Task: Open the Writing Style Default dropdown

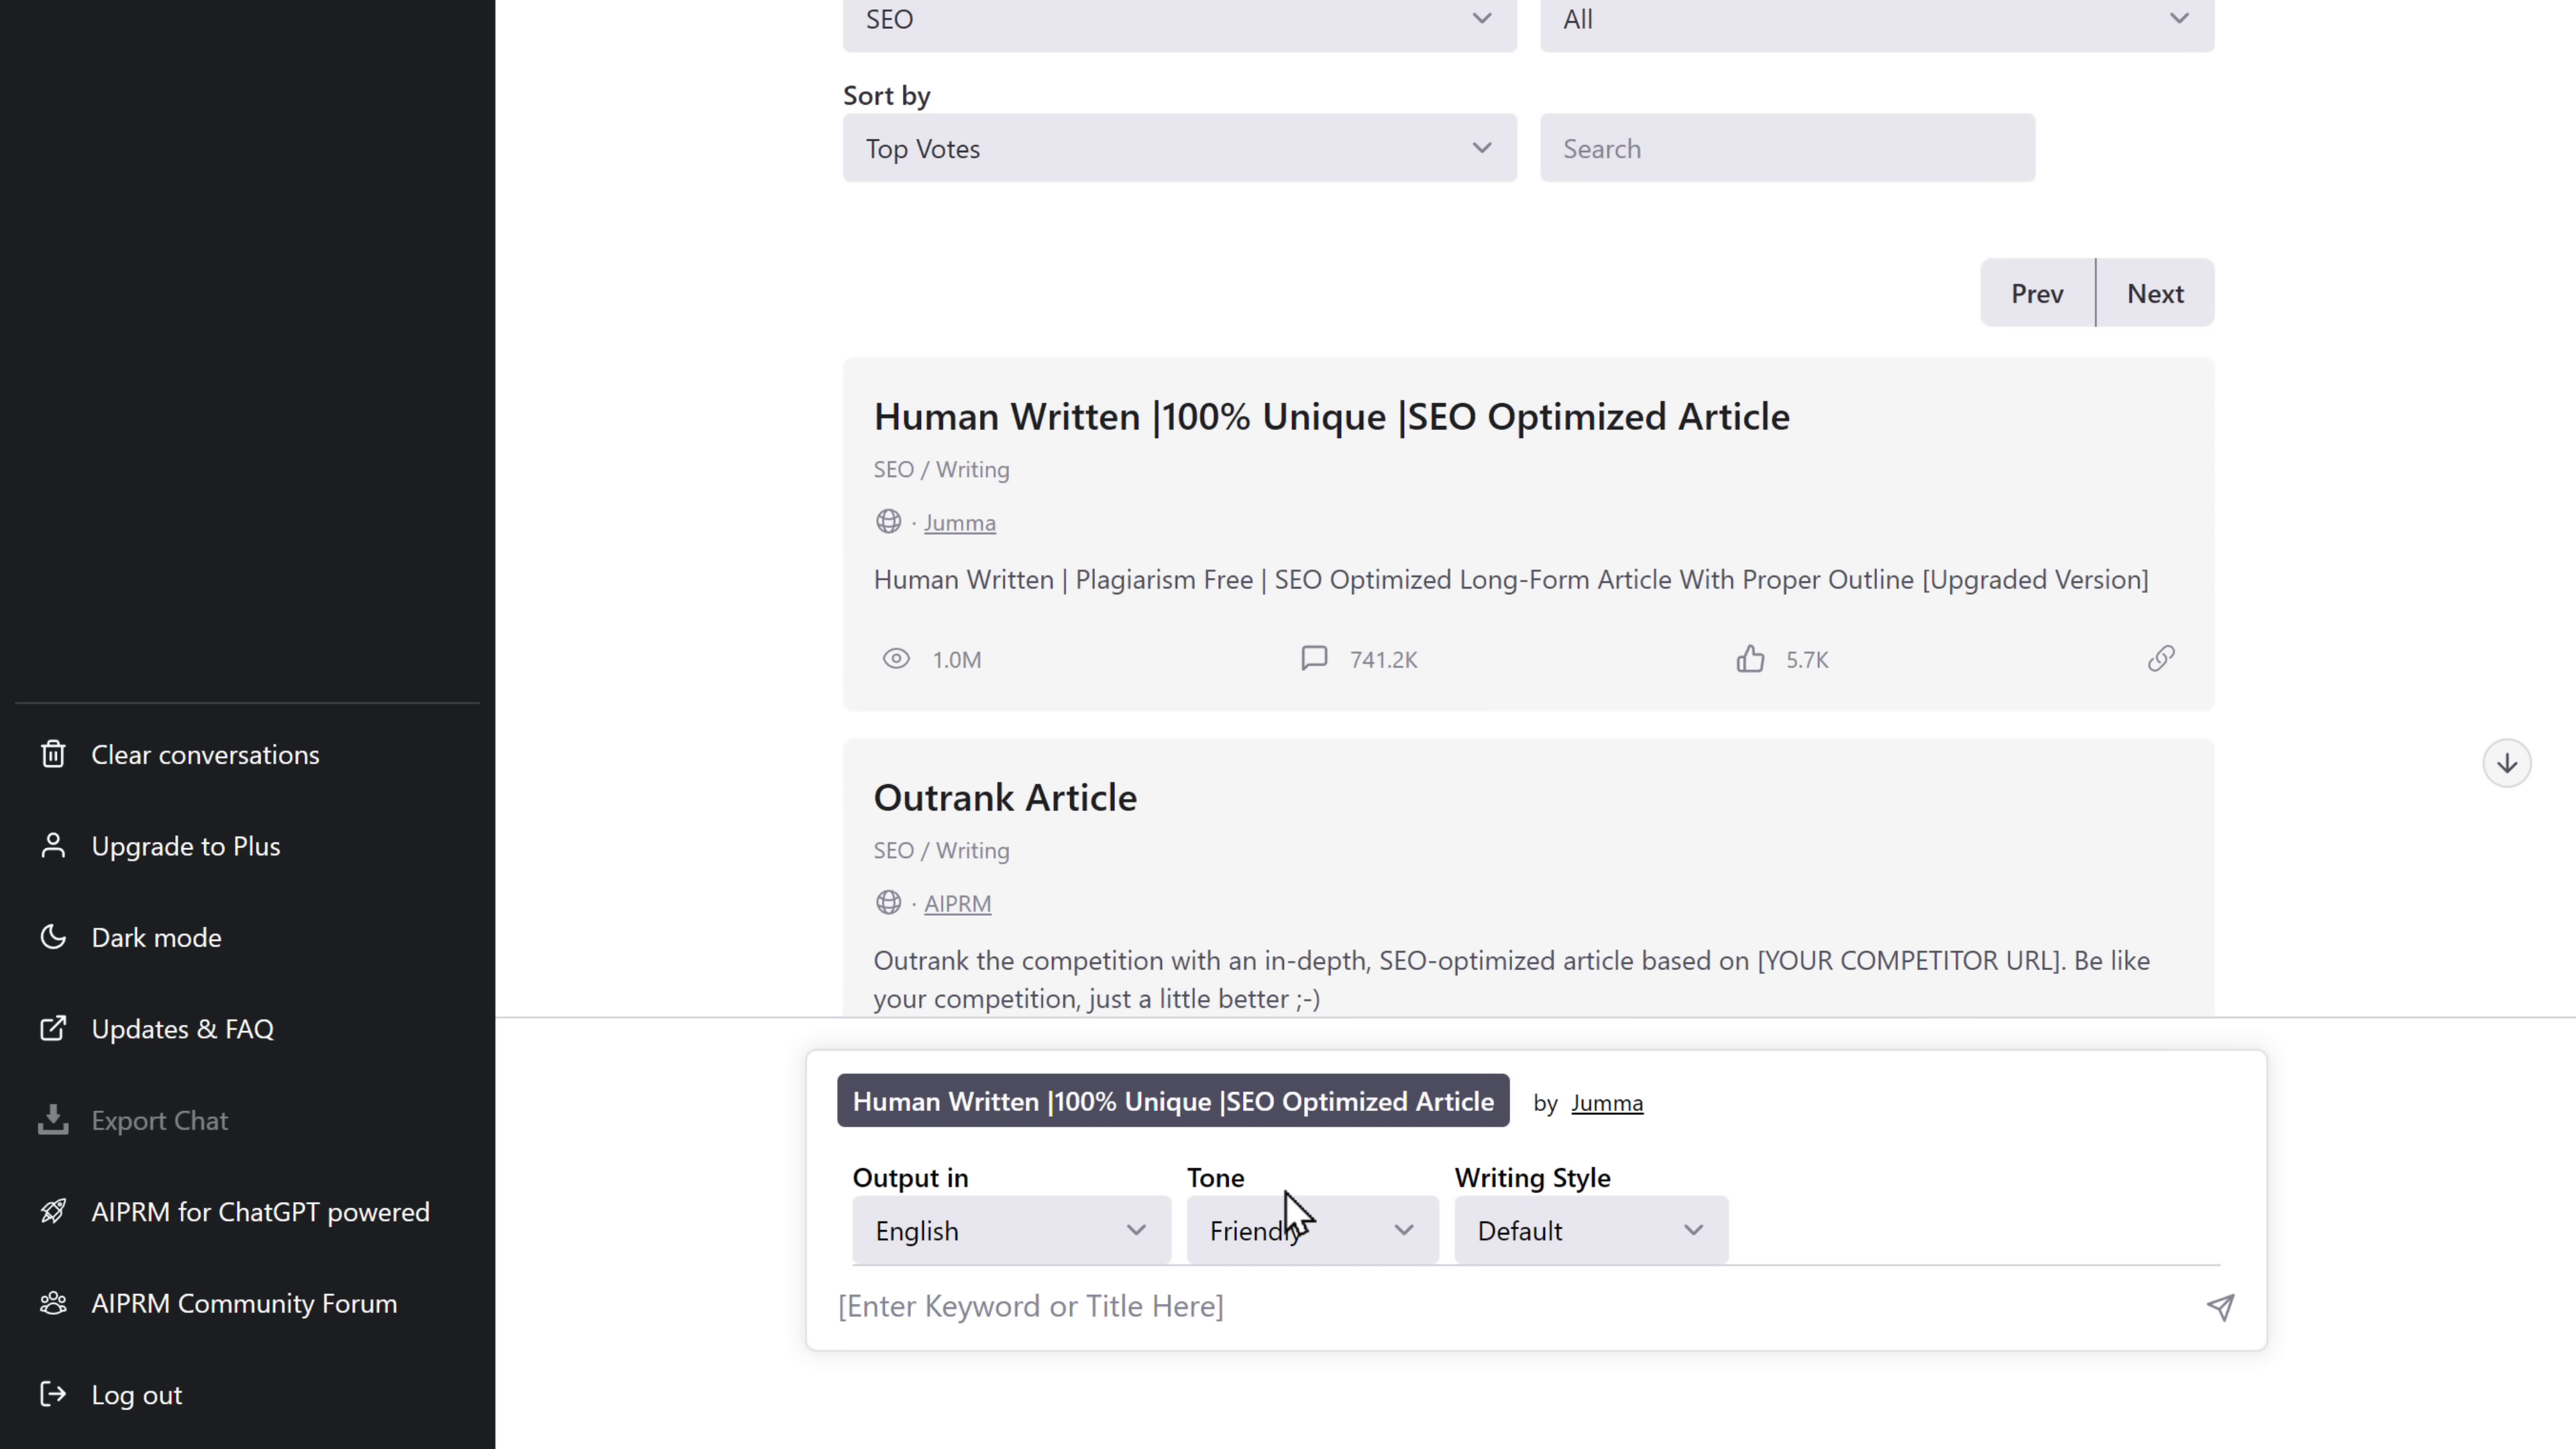Action: pyautogui.click(x=1590, y=1231)
